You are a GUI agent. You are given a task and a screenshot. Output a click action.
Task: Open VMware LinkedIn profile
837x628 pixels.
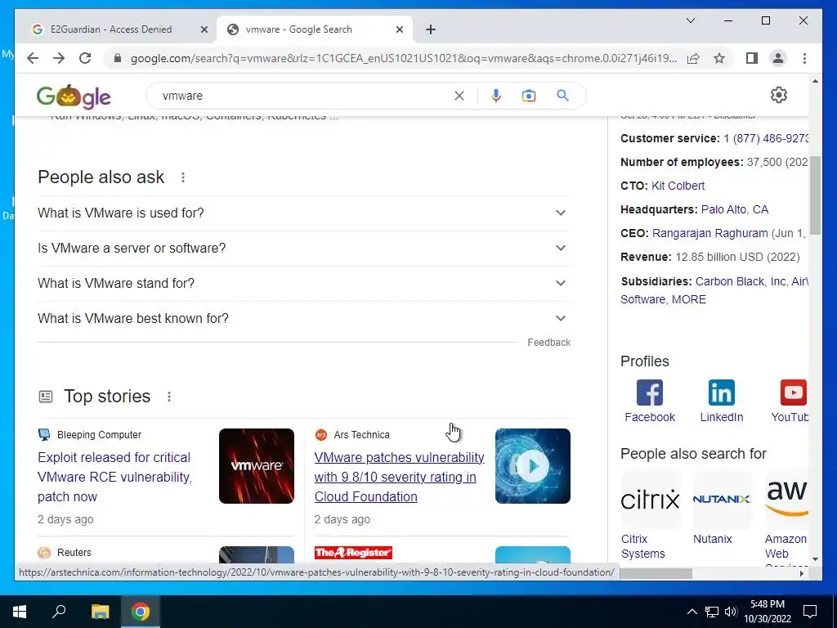721,401
